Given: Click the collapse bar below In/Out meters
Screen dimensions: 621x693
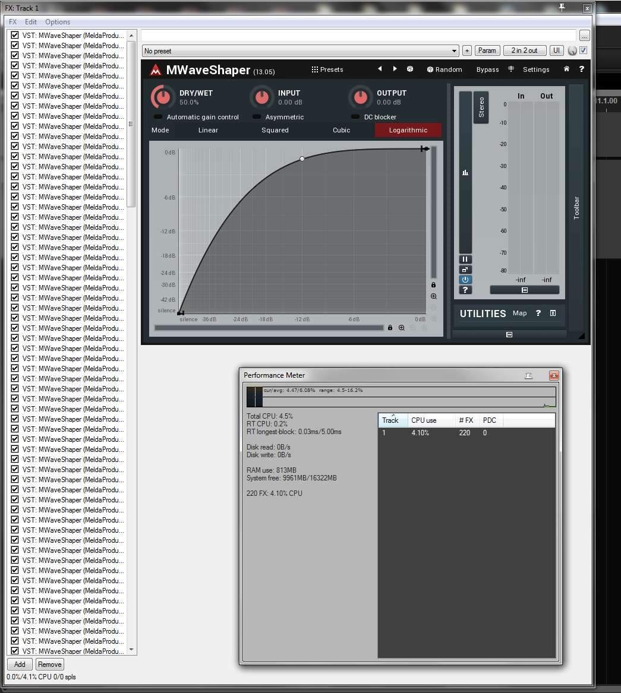Looking at the screenshot, I should (525, 290).
